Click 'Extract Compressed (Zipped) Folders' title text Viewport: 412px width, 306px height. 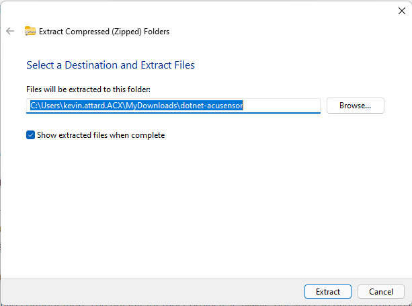tap(104, 32)
